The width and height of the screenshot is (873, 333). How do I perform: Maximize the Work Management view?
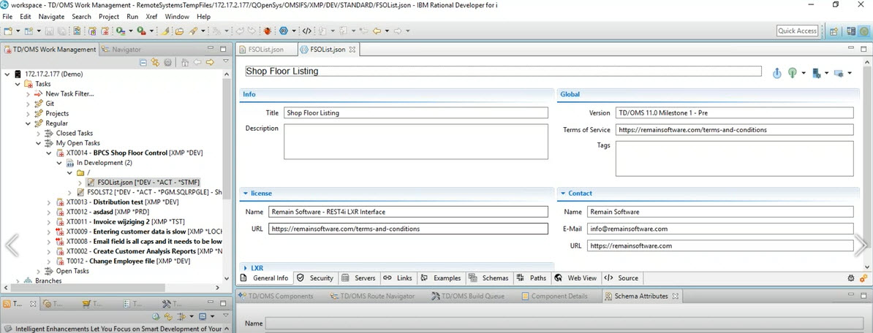(223, 49)
